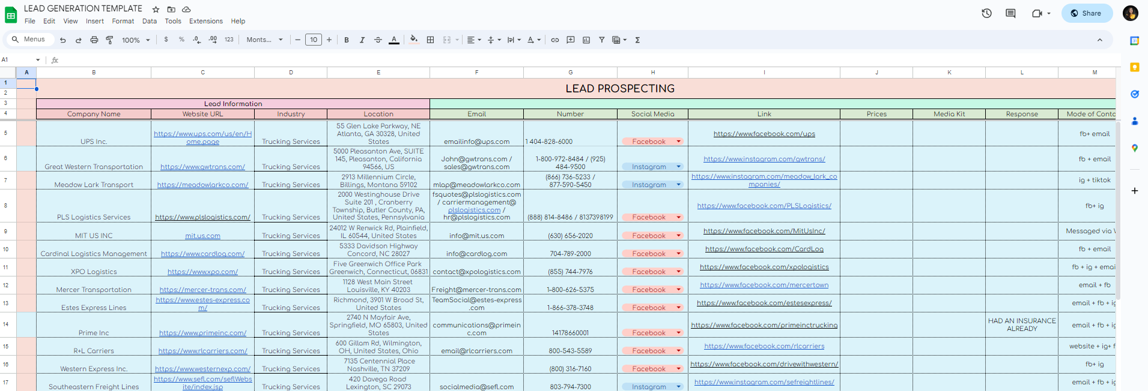Open the functions sigma menu
The height and width of the screenshot is (391, 1148).
click(637, 40)
